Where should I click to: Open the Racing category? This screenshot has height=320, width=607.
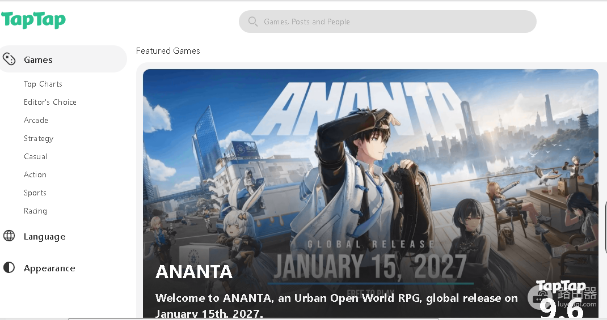[35, 211]
